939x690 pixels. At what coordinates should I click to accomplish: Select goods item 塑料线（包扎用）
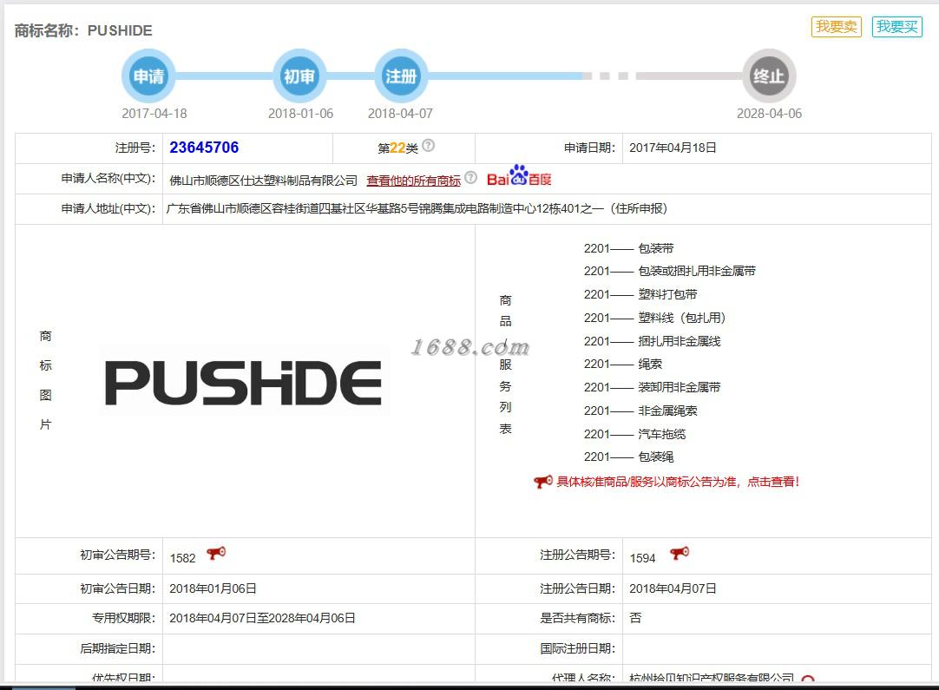(682, 318)
